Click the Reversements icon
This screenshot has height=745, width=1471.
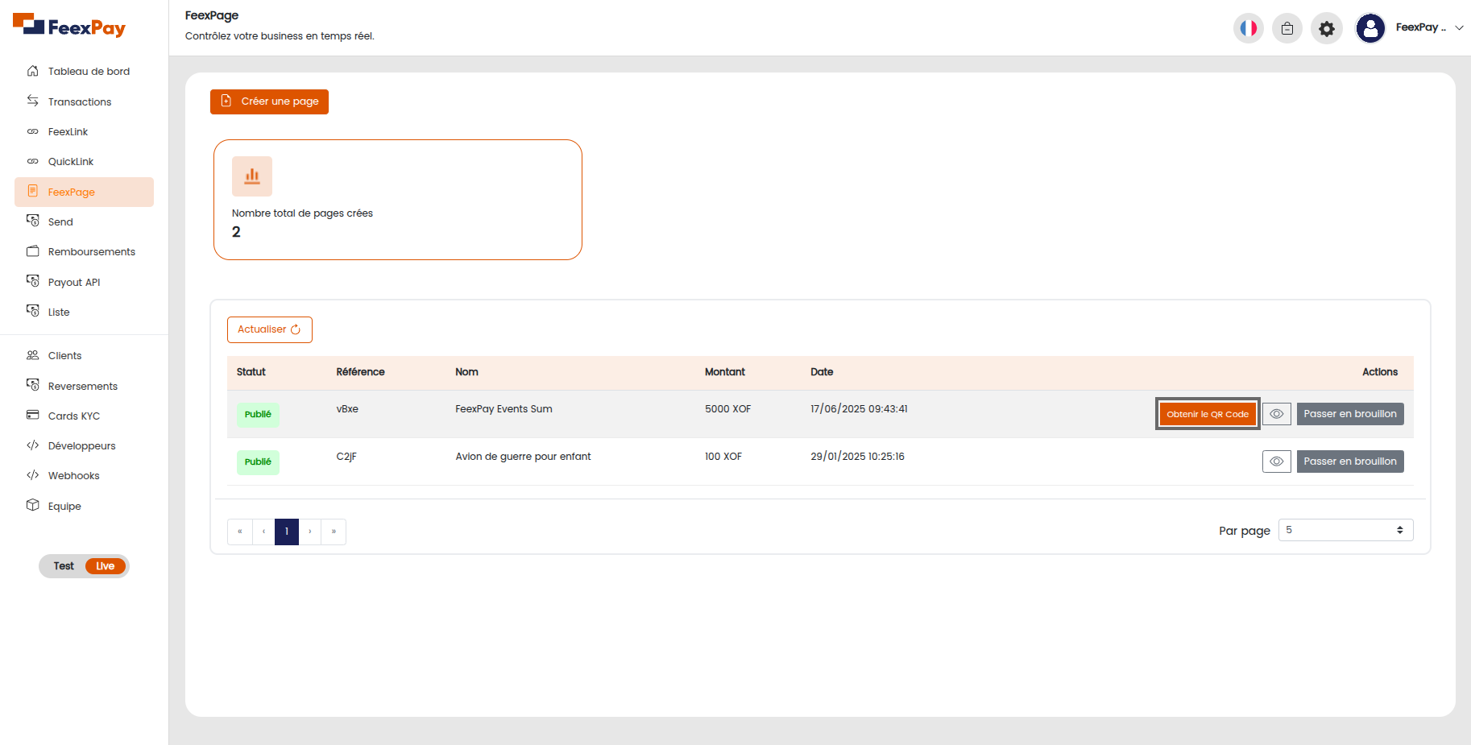tap(33, 385)
